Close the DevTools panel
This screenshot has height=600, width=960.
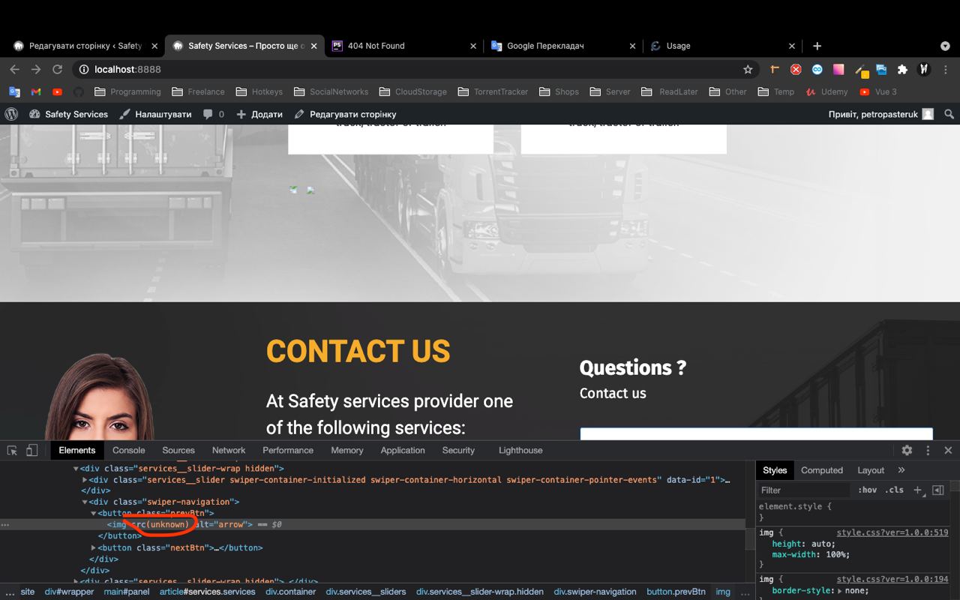point(948,450)
